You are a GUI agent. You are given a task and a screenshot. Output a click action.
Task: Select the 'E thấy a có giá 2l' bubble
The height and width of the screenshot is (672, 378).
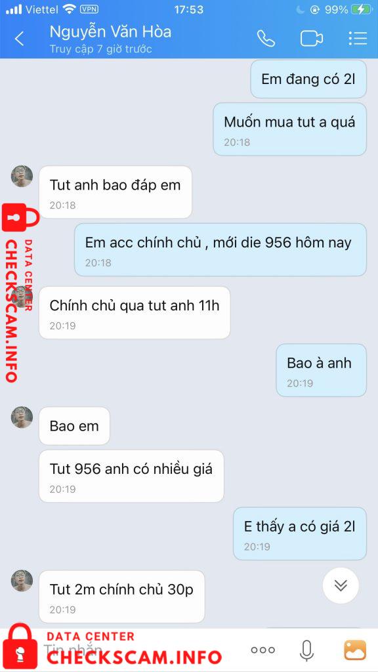click(300, 534)
